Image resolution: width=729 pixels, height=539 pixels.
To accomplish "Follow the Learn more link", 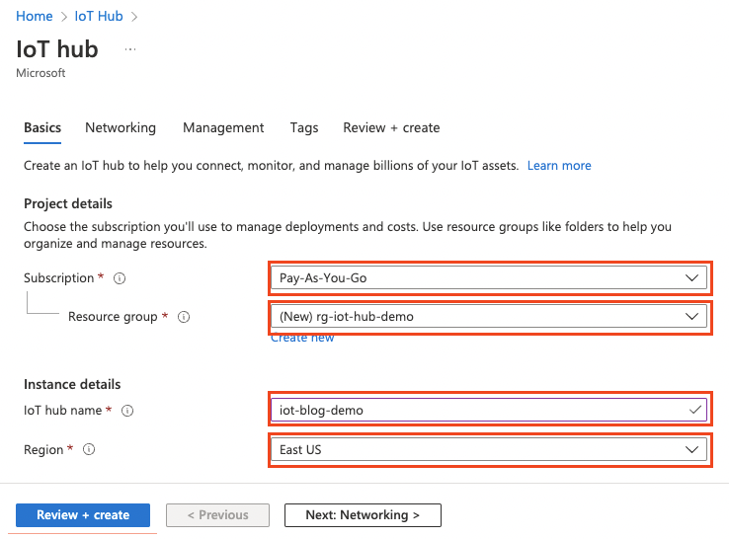I will tap(559, 165).
